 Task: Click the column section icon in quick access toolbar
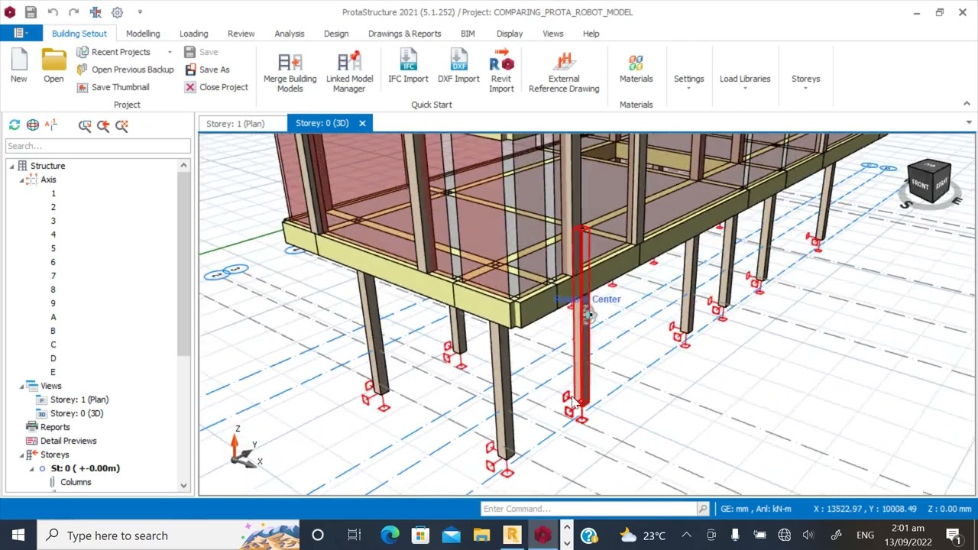(x=96, y=12)
